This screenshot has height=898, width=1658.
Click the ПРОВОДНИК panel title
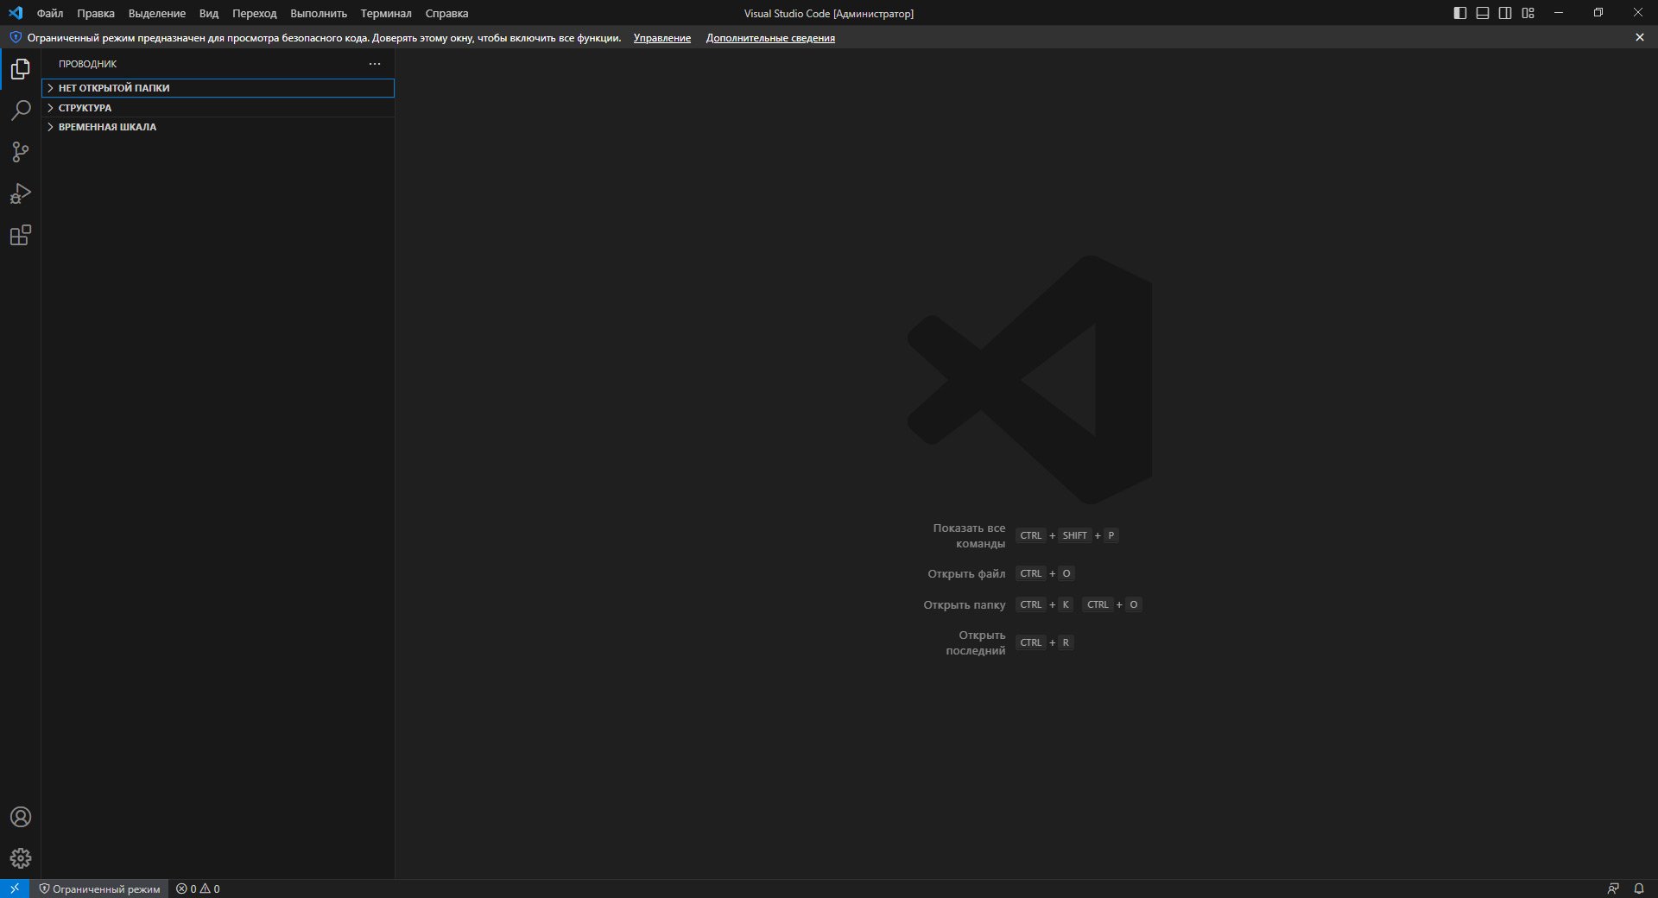coord(87,64)
